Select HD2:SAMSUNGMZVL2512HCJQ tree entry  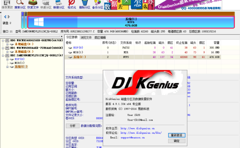pos(37,55)
